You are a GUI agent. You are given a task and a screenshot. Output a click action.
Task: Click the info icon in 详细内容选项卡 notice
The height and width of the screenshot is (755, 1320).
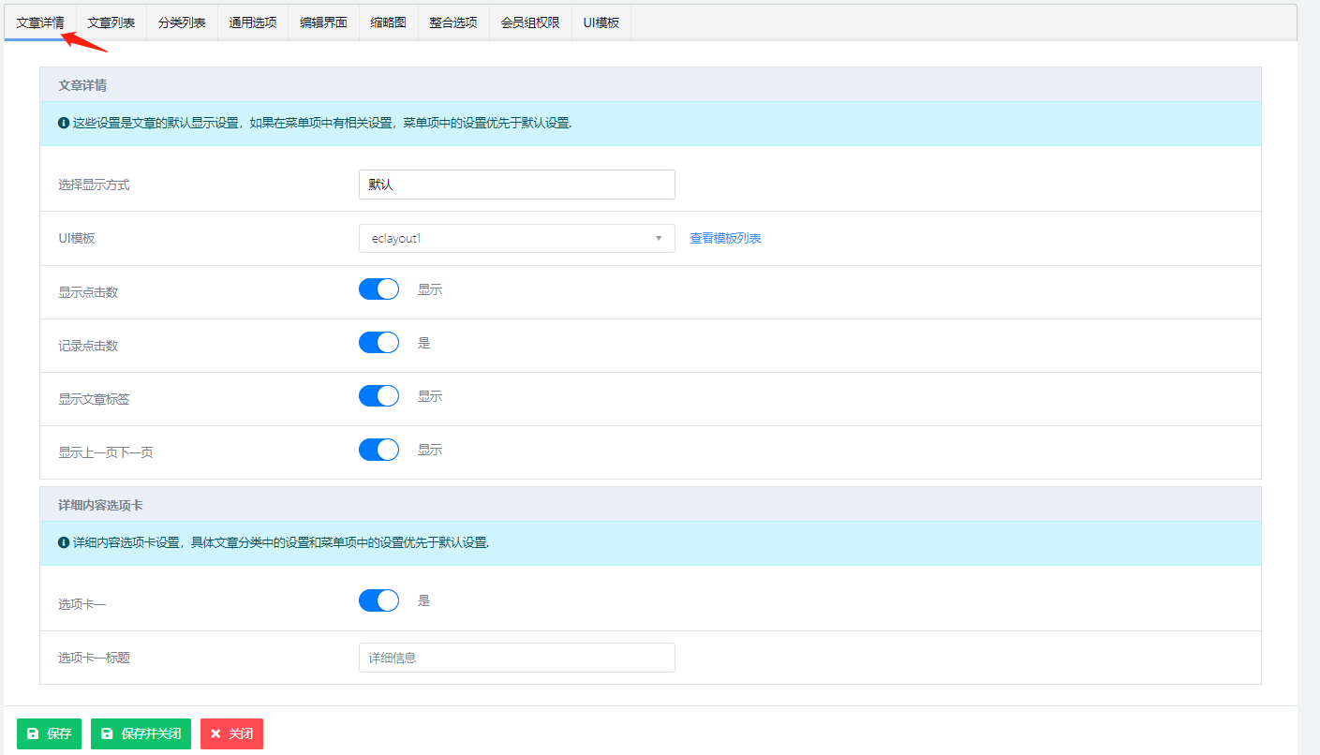click(64, 542)
